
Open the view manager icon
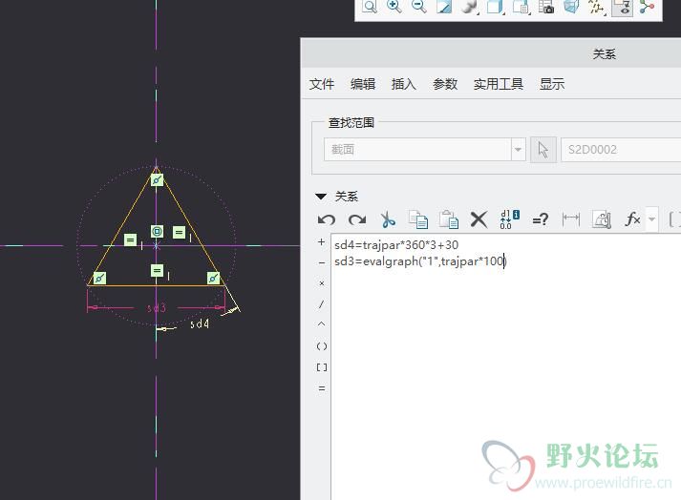pos(521,7)
